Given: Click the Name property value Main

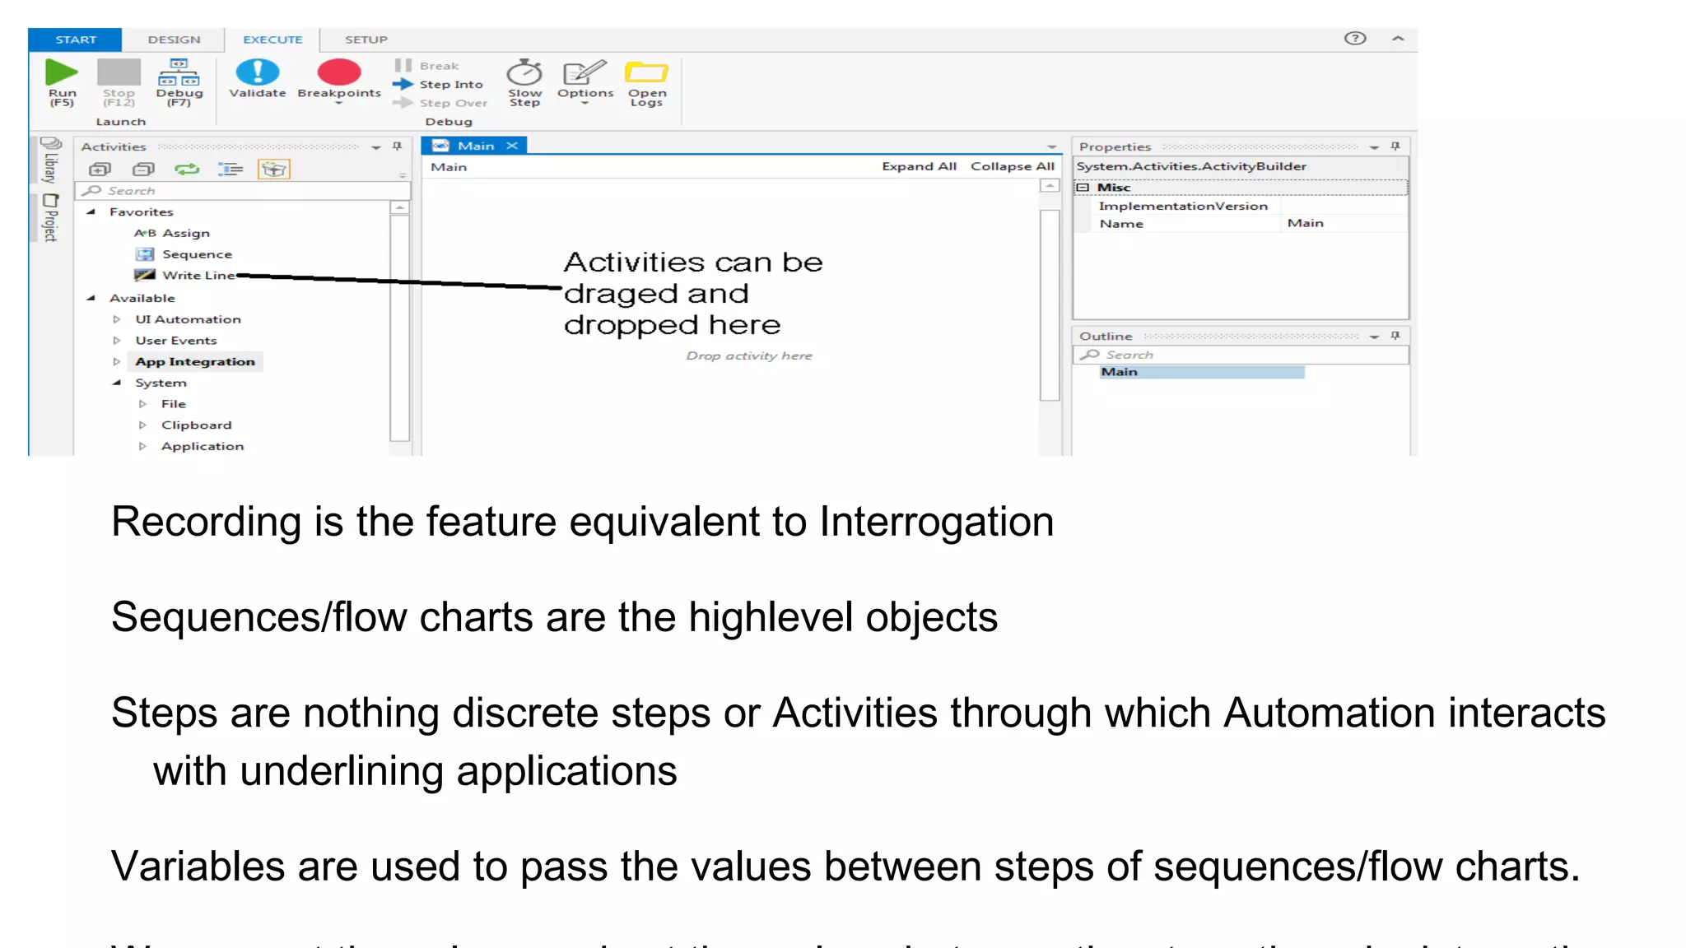Looking at the screenshot, I should pos(1344,223).
